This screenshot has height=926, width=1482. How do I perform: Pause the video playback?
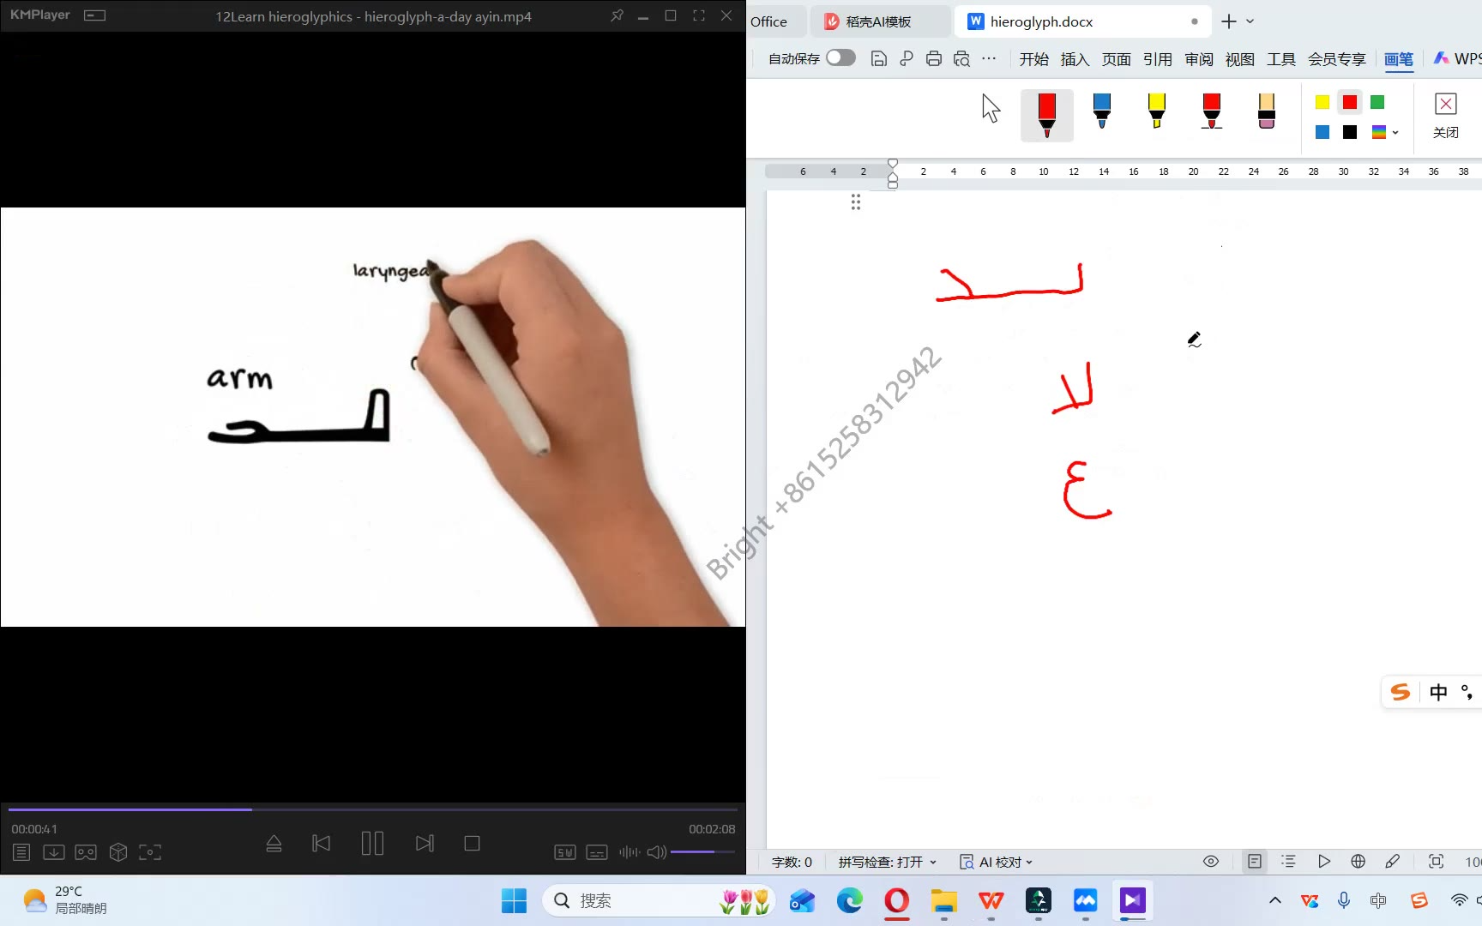(372, 844)
